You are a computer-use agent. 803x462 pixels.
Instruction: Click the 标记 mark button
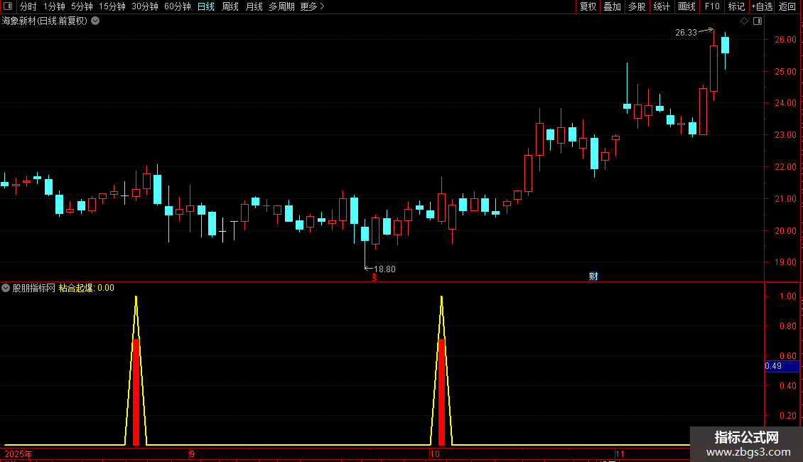pyautogui.click(x=736, y=6)
